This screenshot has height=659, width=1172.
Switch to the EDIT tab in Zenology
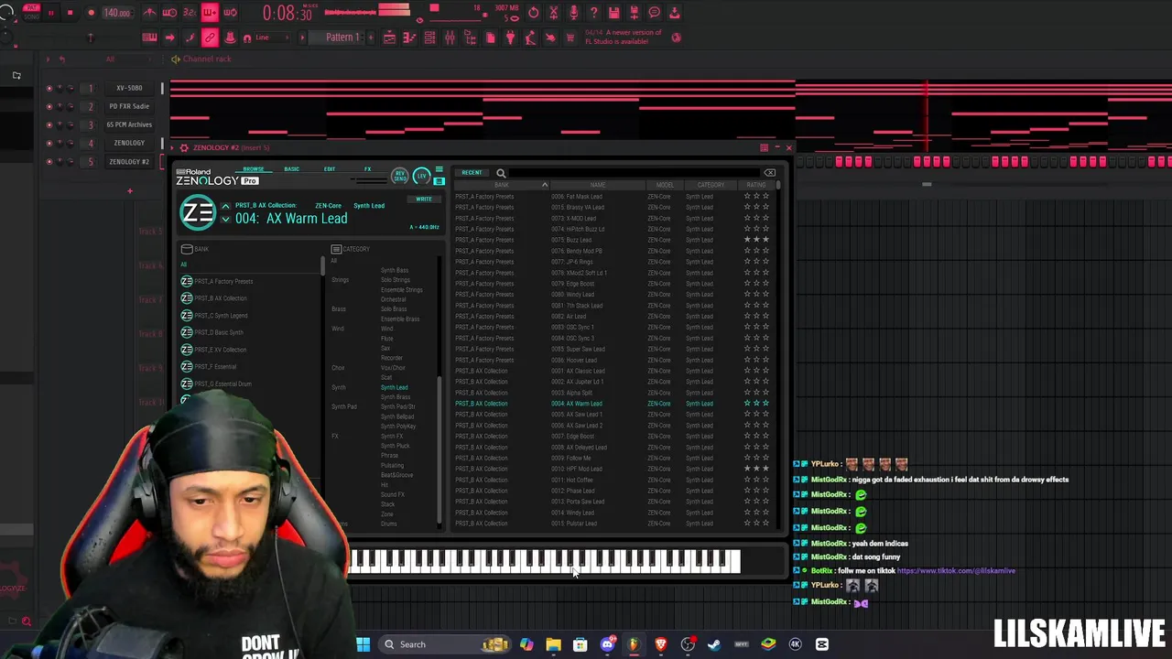click(330, 169)
